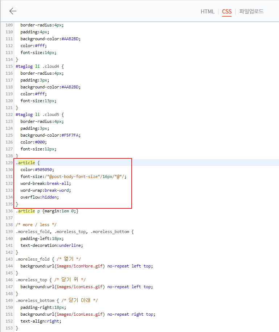The height and width of the screenshot is (332, 279).
Task: Click the '.moreless_bottom { /* 닫기 아래 */' line
Action: [57, 300]
